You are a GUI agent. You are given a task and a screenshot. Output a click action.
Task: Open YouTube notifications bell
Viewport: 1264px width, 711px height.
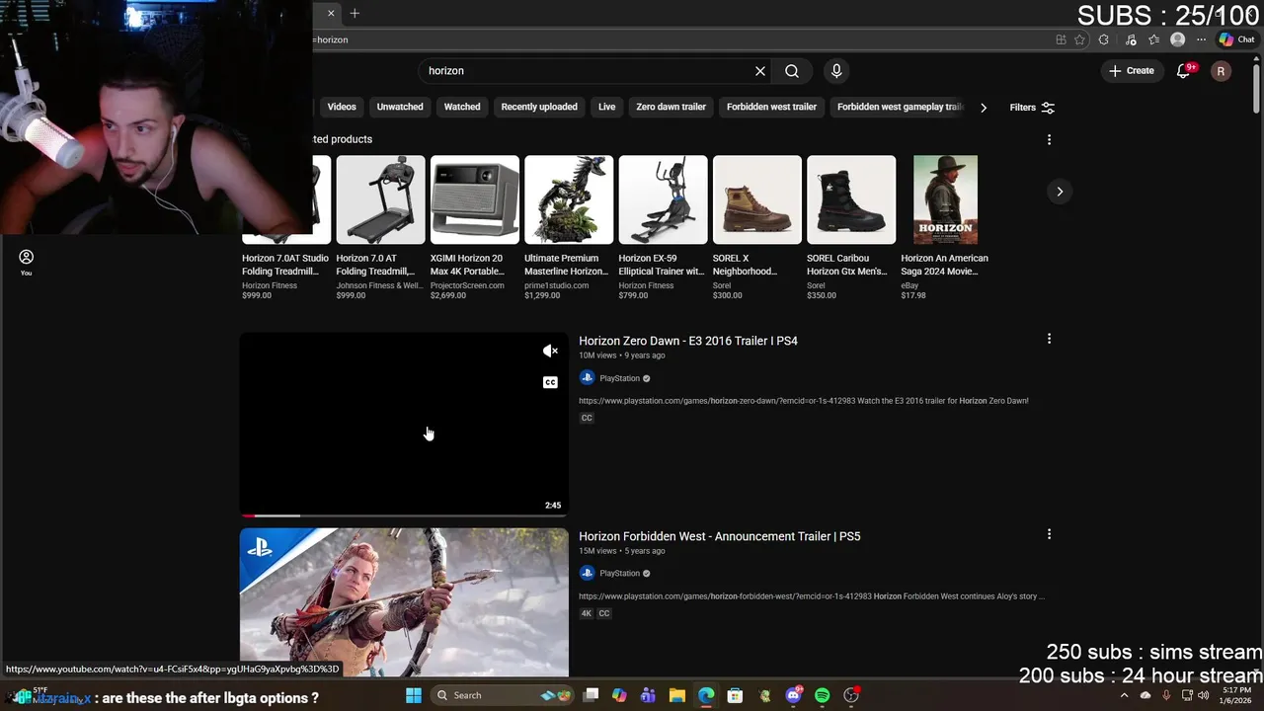[x=1184, y=71]
